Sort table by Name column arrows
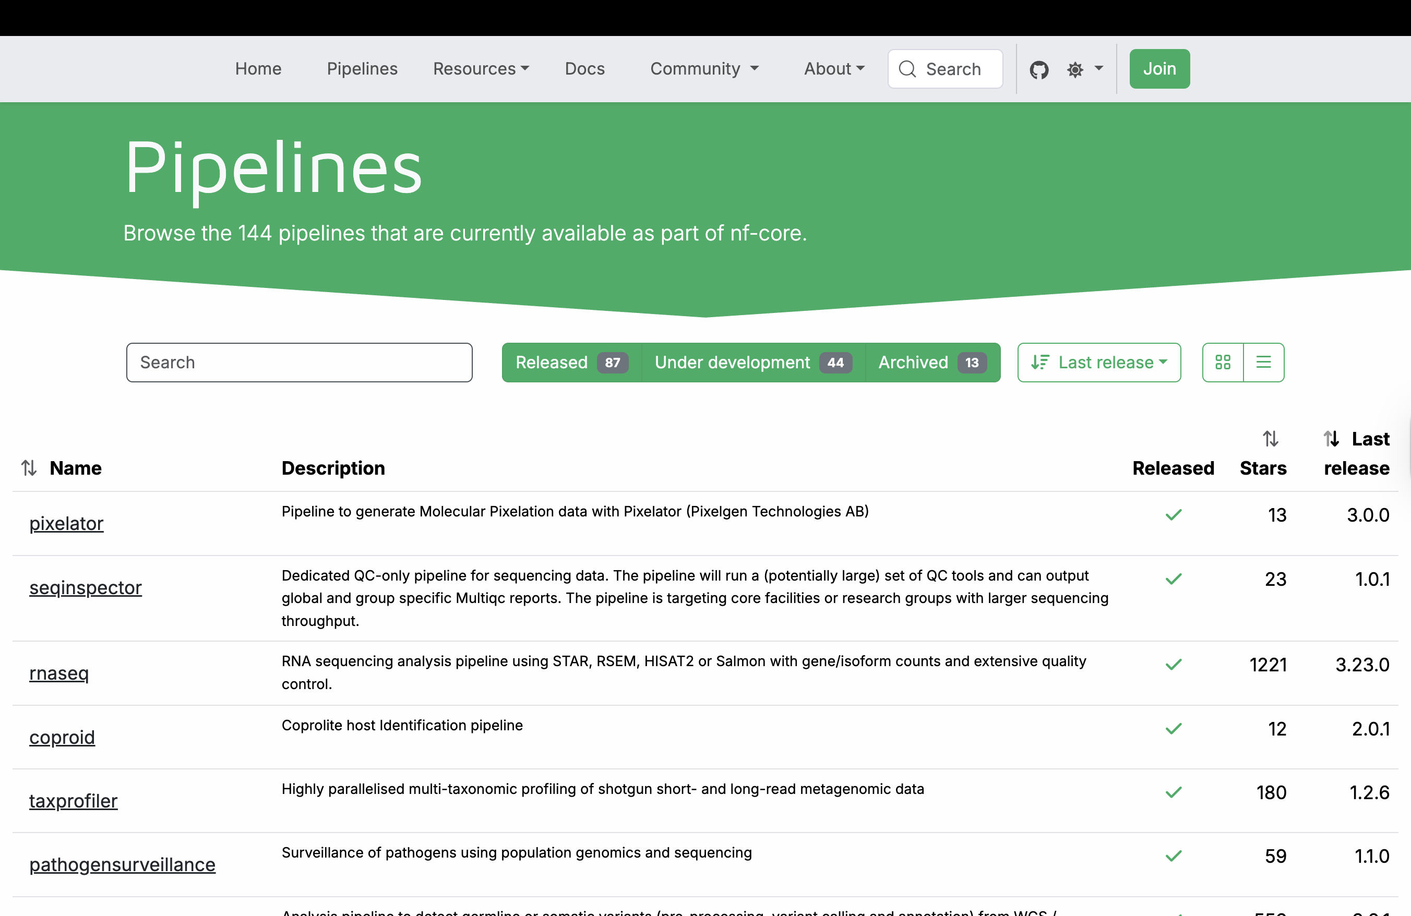The image size is (1411, 916). [29, 468]
